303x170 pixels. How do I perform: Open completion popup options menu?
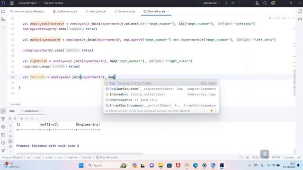point(215,111)
